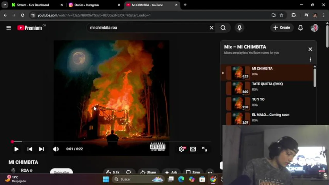Ask about this video
329x185 pixels.
pyautogui.click(x=171, y=172)
